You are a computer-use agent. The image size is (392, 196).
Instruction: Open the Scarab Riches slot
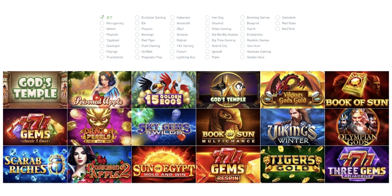35,165
